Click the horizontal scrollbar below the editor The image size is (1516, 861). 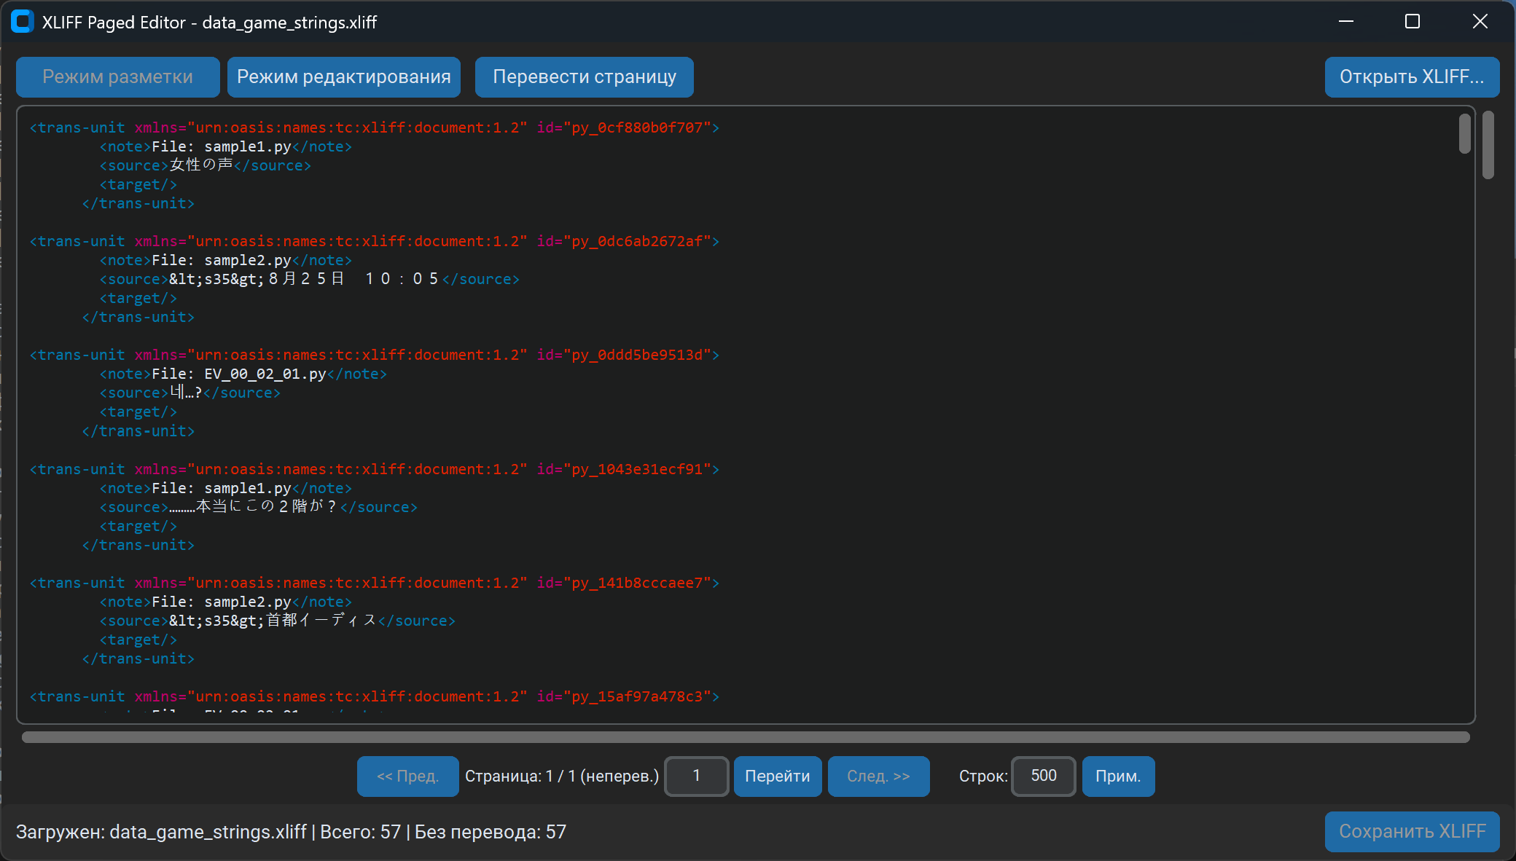(x=745, y=737)
